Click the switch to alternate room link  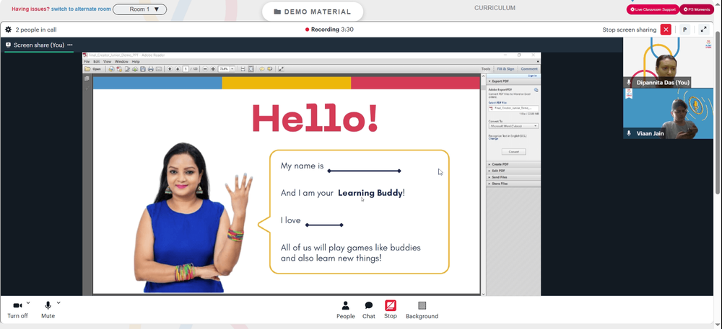81,9
